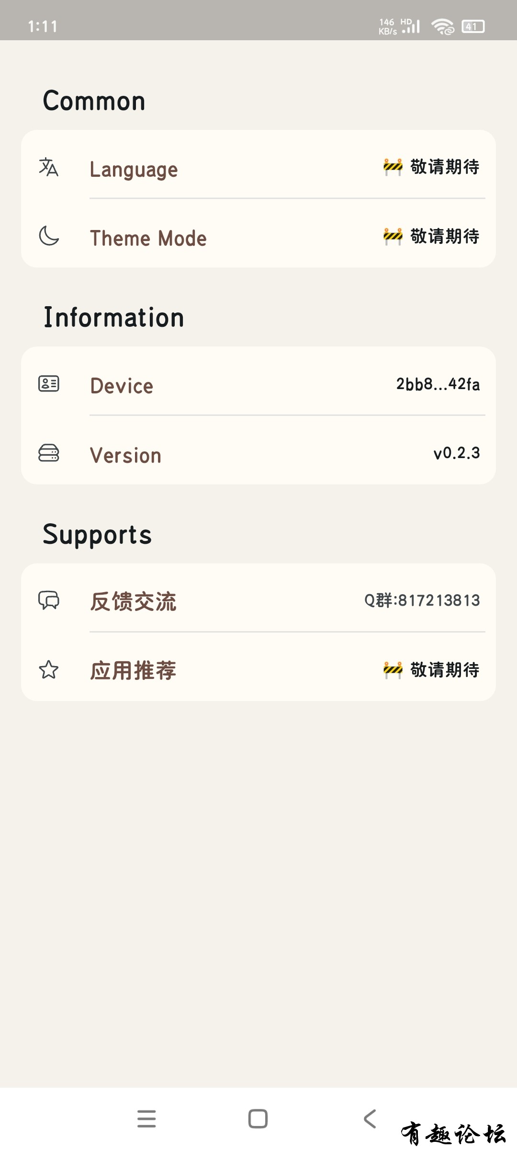This screenshot has width=517, height=1150.
Task: Tap the Language translate icon
Action: tap(48, 167)
